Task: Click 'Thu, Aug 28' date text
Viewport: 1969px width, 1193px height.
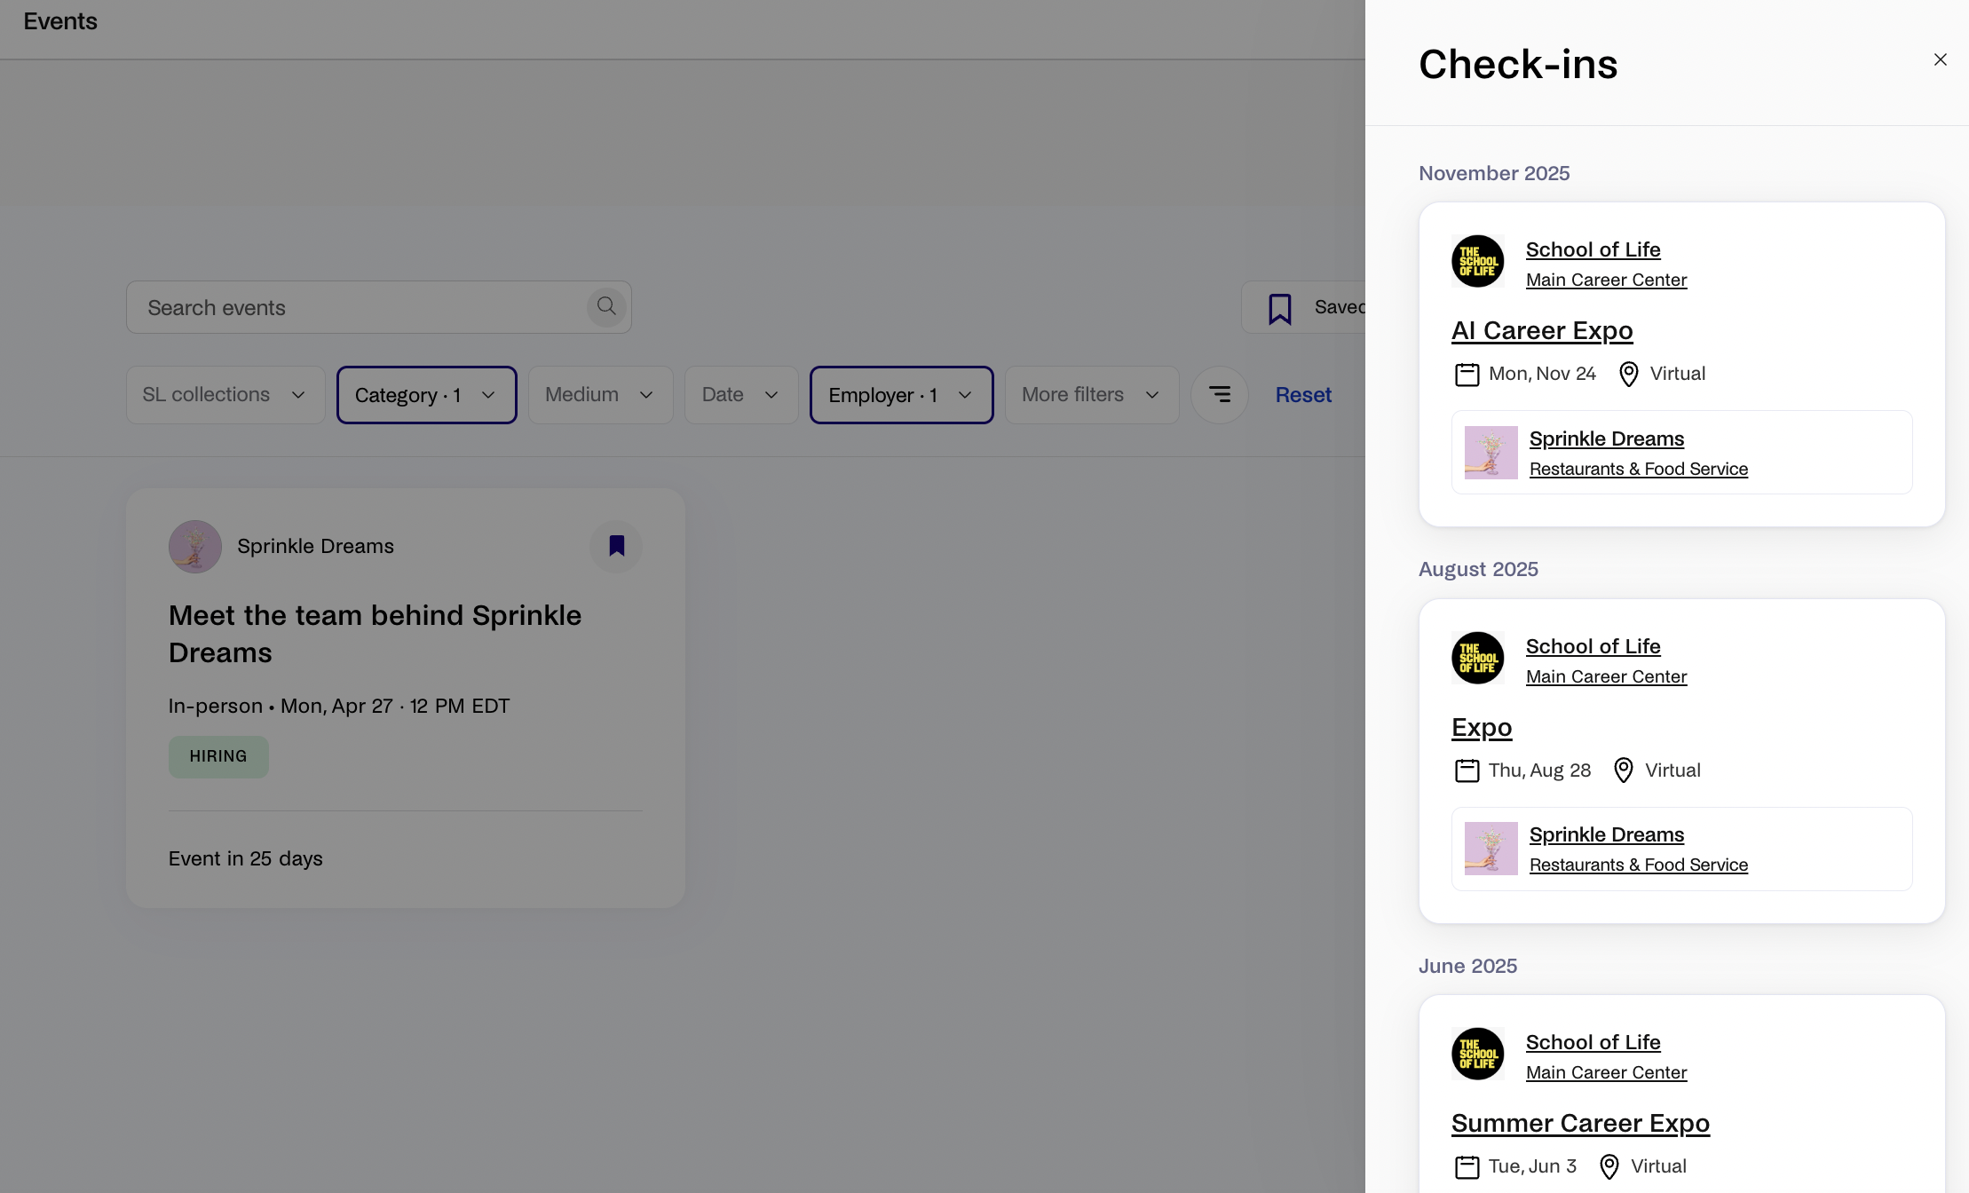Action: point(1539,770)
